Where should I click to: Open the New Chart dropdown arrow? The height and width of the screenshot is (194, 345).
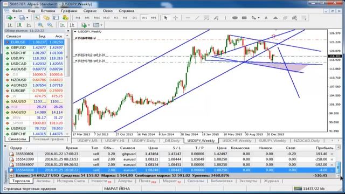point(15,18)
